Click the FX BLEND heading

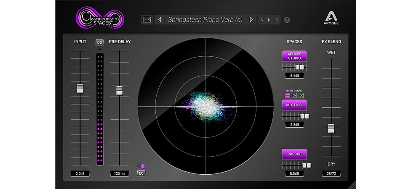[x=331, y=42]
